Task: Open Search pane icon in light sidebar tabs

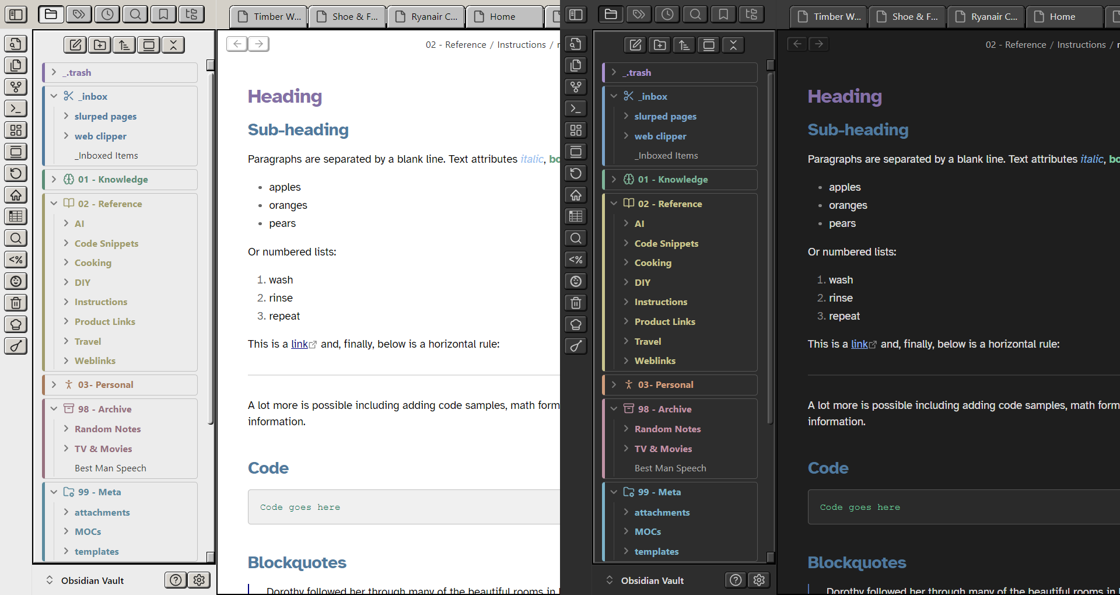Action: [135, 14]
